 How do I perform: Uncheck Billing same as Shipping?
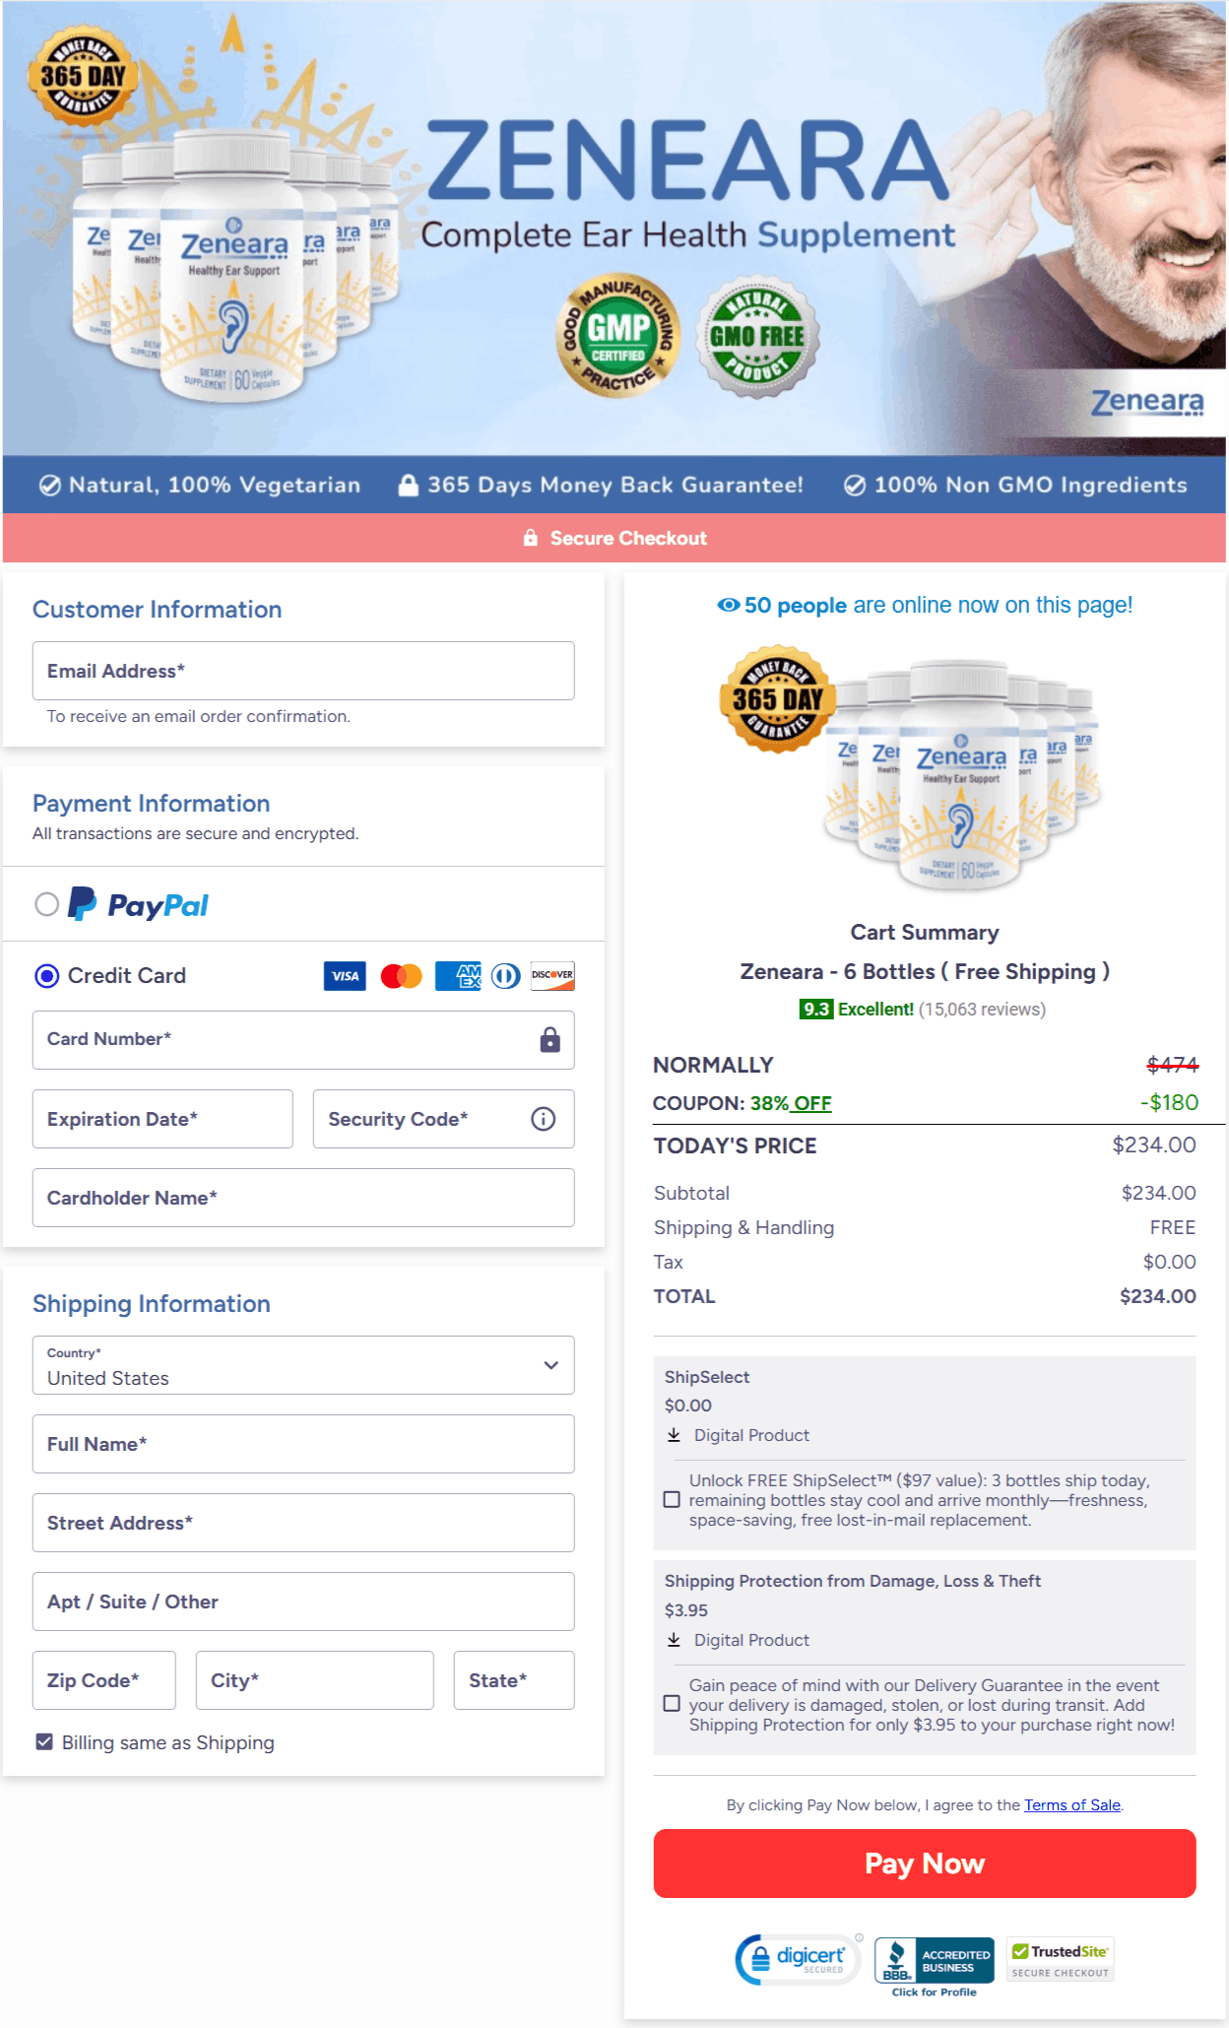43,1741
